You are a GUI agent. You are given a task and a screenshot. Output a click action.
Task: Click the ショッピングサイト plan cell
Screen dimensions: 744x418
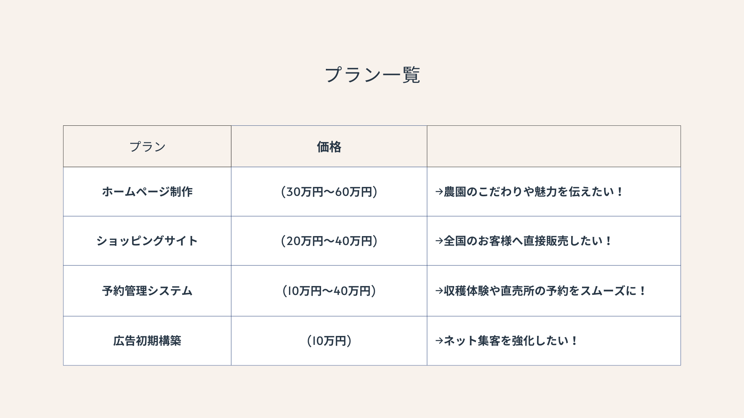[x=147, y=241]
